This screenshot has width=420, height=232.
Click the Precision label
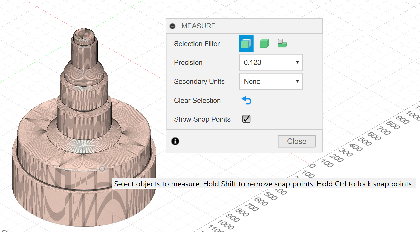[x=188, y=63]
